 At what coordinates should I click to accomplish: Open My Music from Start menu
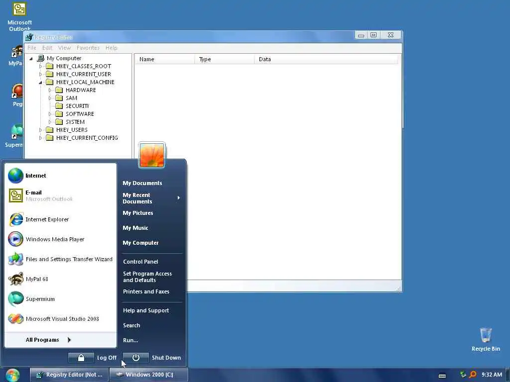click(x=135, y=228)
